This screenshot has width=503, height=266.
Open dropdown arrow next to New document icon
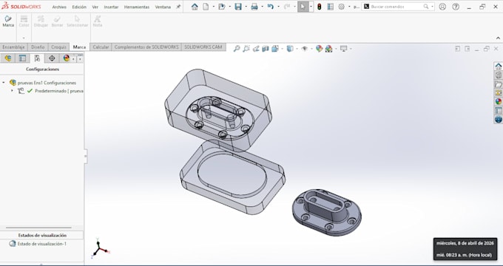[x=213, y=7]
